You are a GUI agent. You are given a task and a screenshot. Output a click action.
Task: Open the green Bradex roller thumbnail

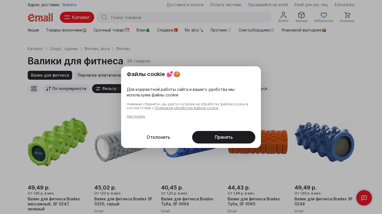[x=58, y=142]
